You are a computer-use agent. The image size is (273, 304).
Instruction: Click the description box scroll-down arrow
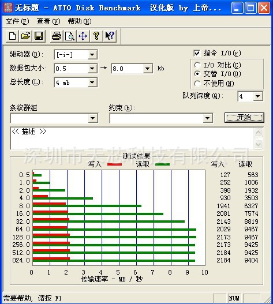click(x=258, y=144)
